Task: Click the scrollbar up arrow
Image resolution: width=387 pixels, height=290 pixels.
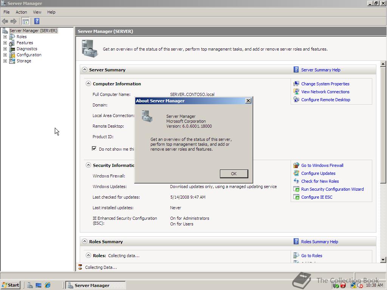Action: click(x=383, y=63)
